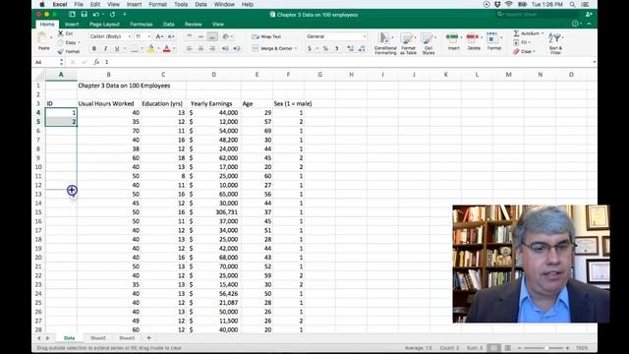629x354 pixels.
Task: Click the Format painter brush icon
Action: tap(61, 51)
